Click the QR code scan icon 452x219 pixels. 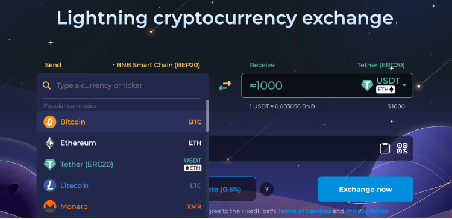pos(402,149)
